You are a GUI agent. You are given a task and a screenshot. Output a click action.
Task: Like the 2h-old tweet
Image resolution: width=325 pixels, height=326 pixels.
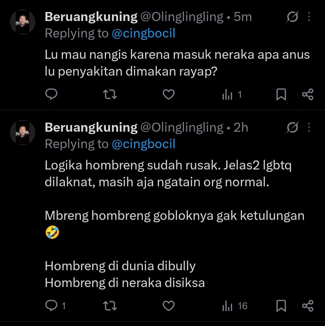(168, 306)
